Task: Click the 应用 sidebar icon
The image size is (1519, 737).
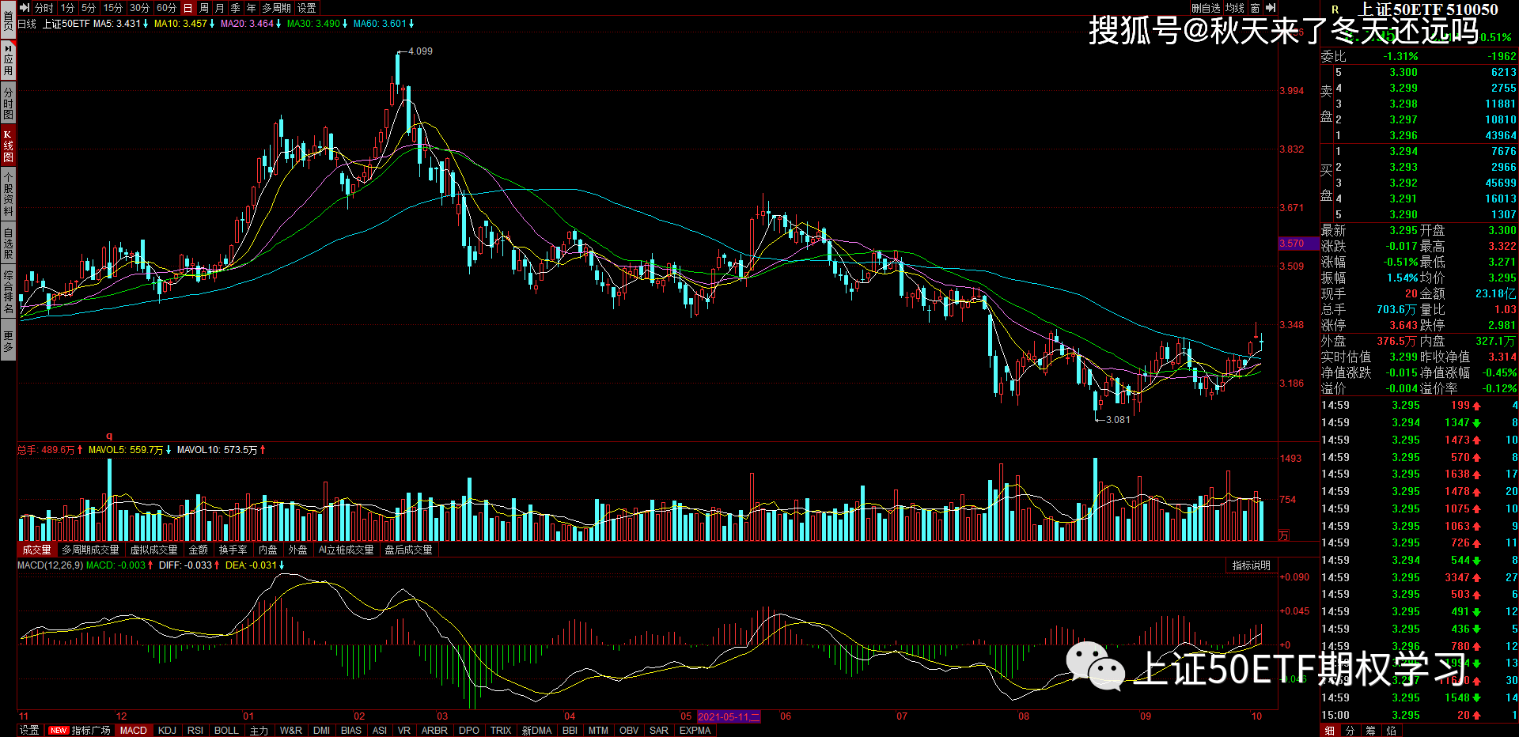Action: click(x=8, y=60)
